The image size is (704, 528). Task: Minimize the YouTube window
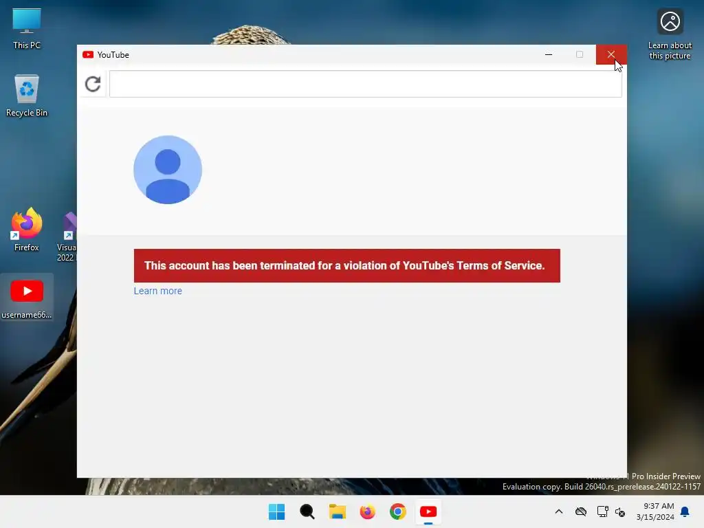[549, 55]
